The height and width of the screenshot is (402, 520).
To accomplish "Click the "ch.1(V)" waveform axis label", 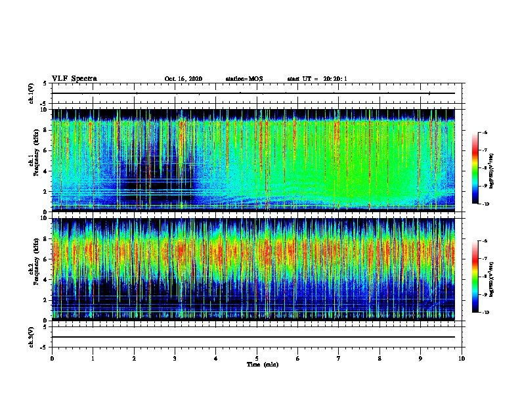I will pyautogui.click(x=32, y=93).
